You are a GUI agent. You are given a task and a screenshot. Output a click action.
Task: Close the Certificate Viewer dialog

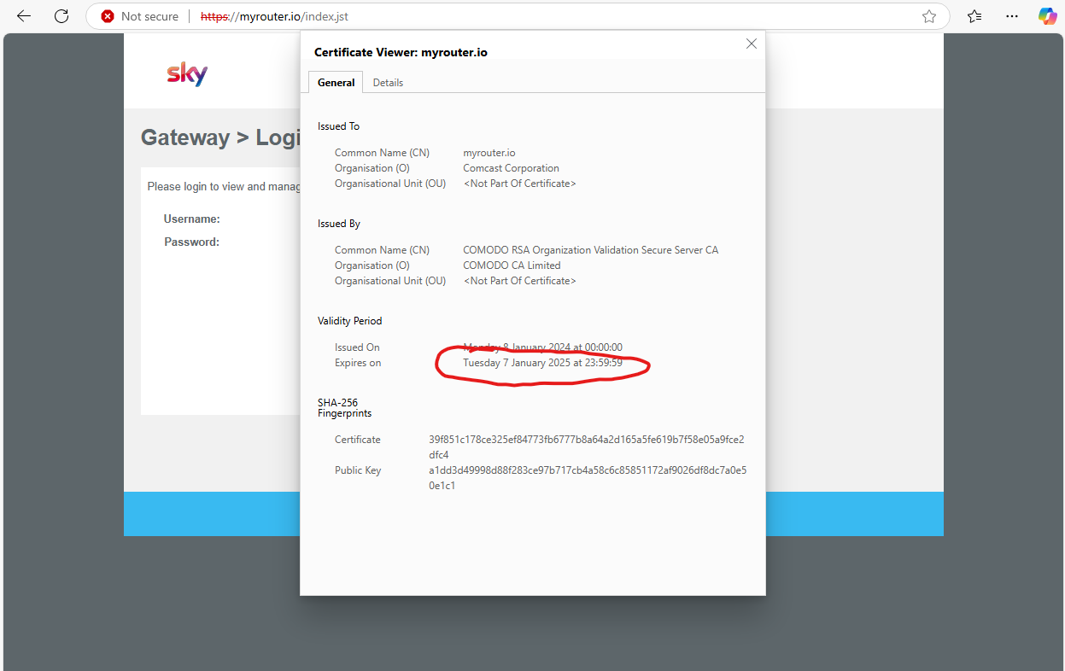pyautogui.click(x=752, y=44)
